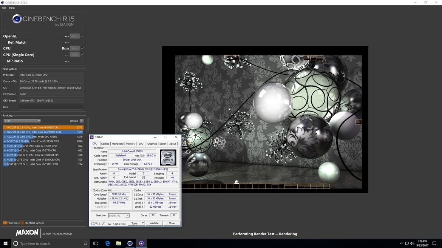
Task: Click the Intel Core i9 X-series logo
Action: [x=168, y=158]
